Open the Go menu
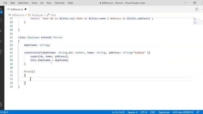This screenshot has height=114, width=203. pos(42,3)
